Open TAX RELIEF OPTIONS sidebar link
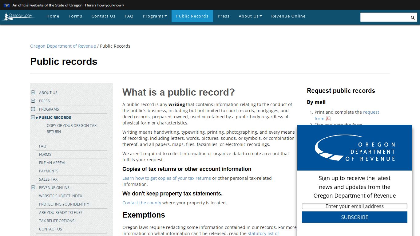Viewport: 420px width, 236px height. point(57,221)
